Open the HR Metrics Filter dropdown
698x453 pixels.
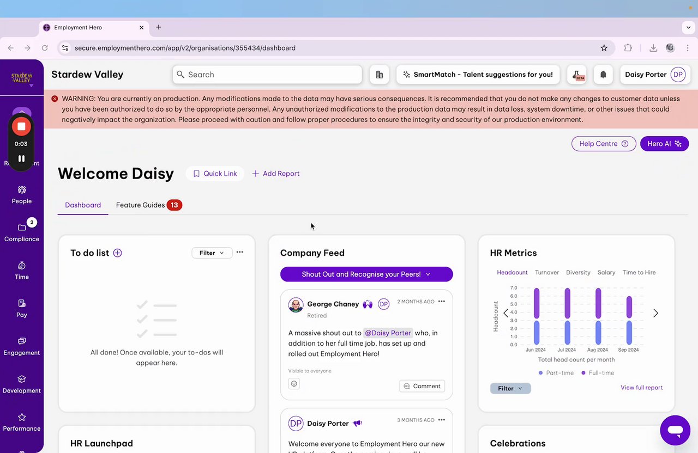(510, 388)
